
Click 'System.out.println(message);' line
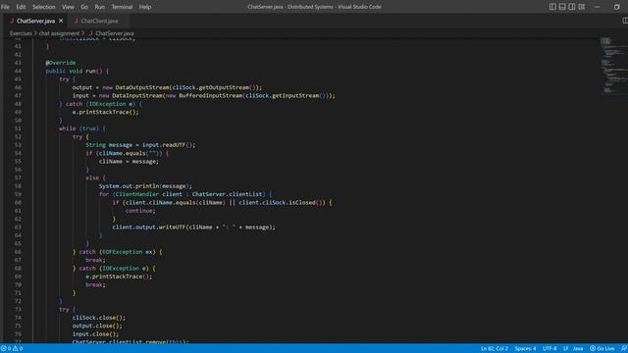145,186
